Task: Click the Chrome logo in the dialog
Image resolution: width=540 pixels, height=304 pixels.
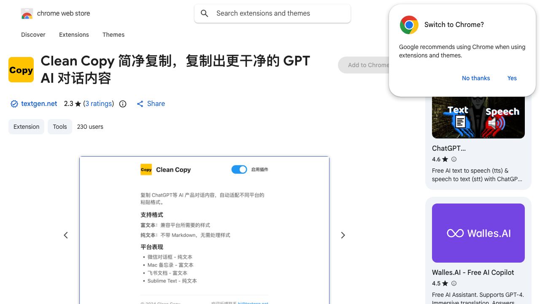Action: (x=409, y=25)
